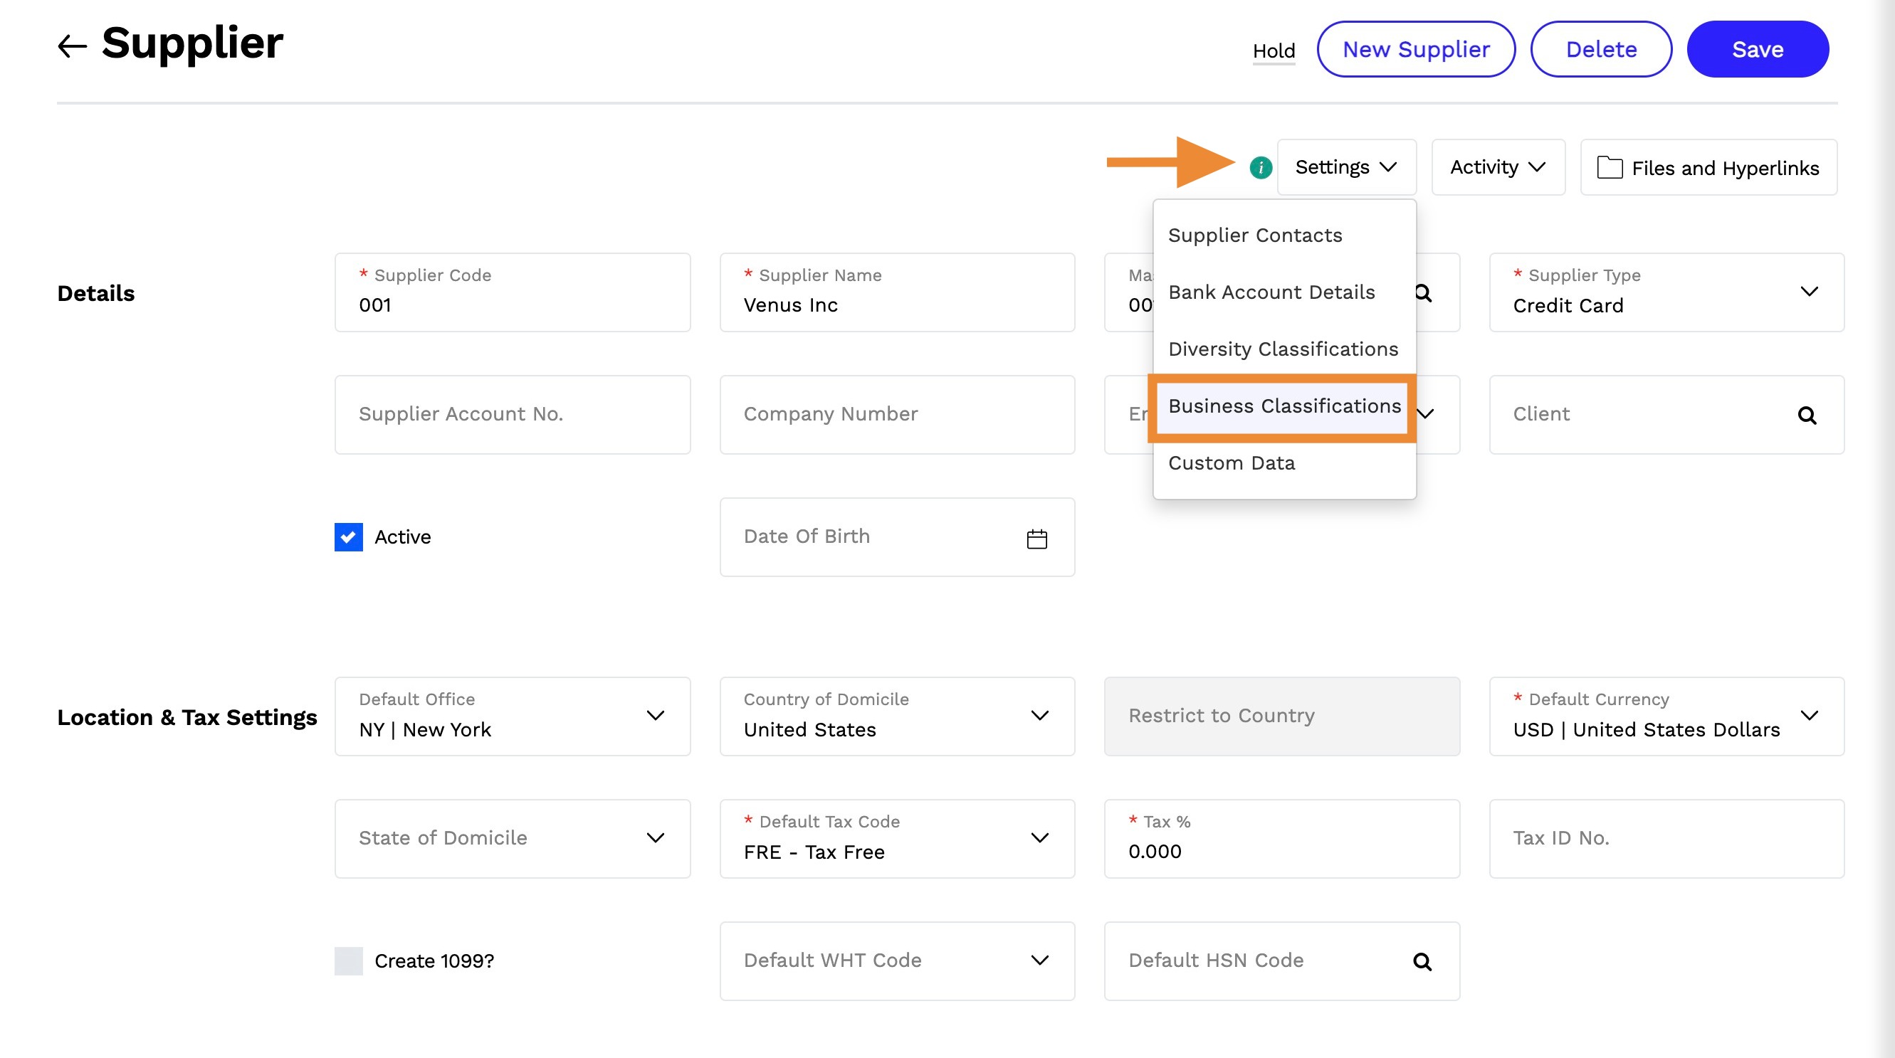Open Bank Account Details menu item
The height and width of the screenshot is (1058, 1895).
click(1284, 292)
